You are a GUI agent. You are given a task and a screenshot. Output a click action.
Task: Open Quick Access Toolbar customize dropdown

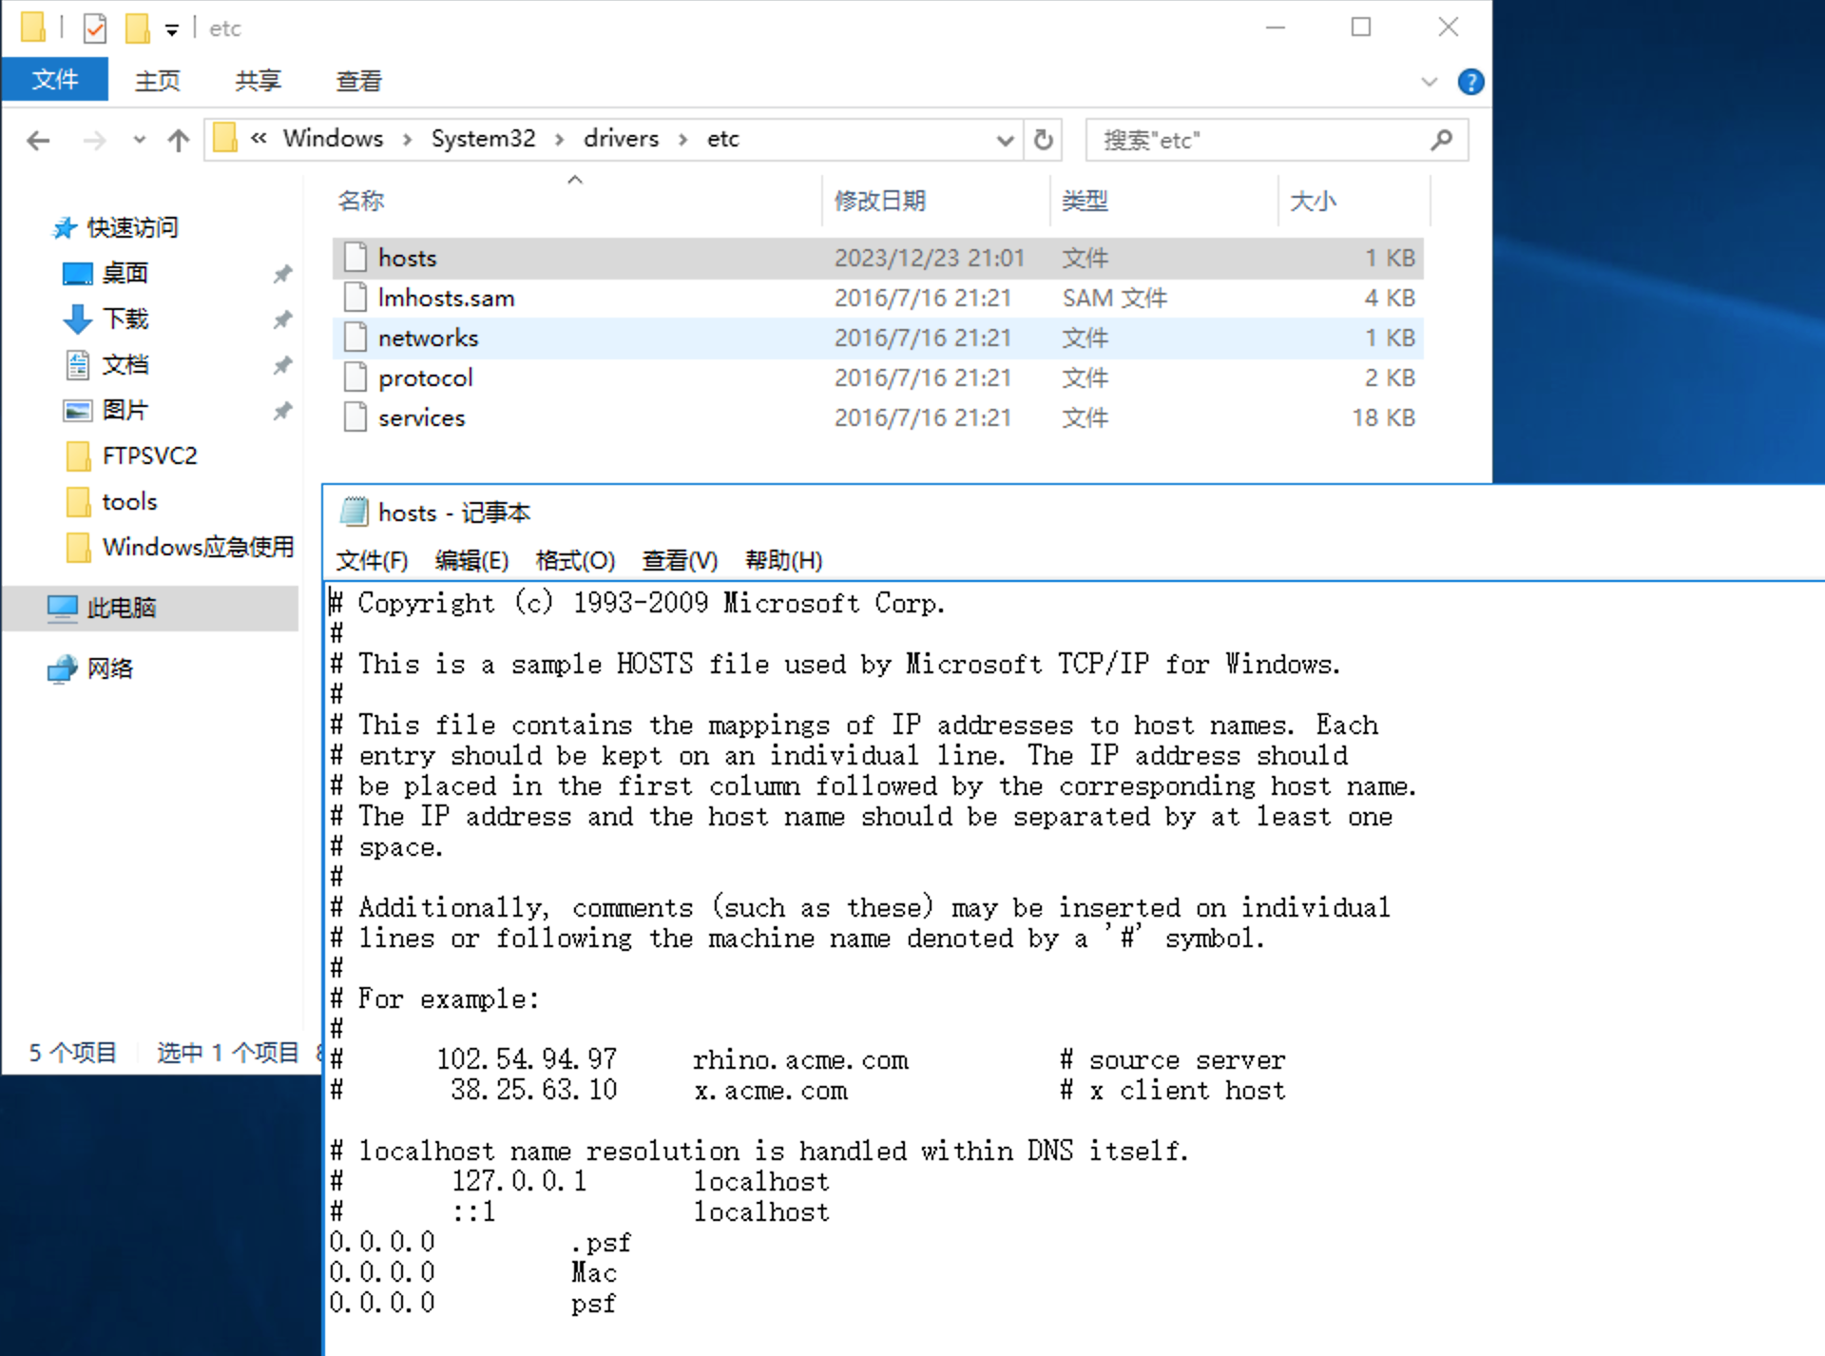pyautogui.click(x=172, y=29)
